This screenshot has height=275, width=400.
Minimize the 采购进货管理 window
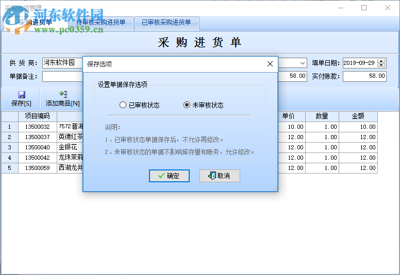pos(341,8)
